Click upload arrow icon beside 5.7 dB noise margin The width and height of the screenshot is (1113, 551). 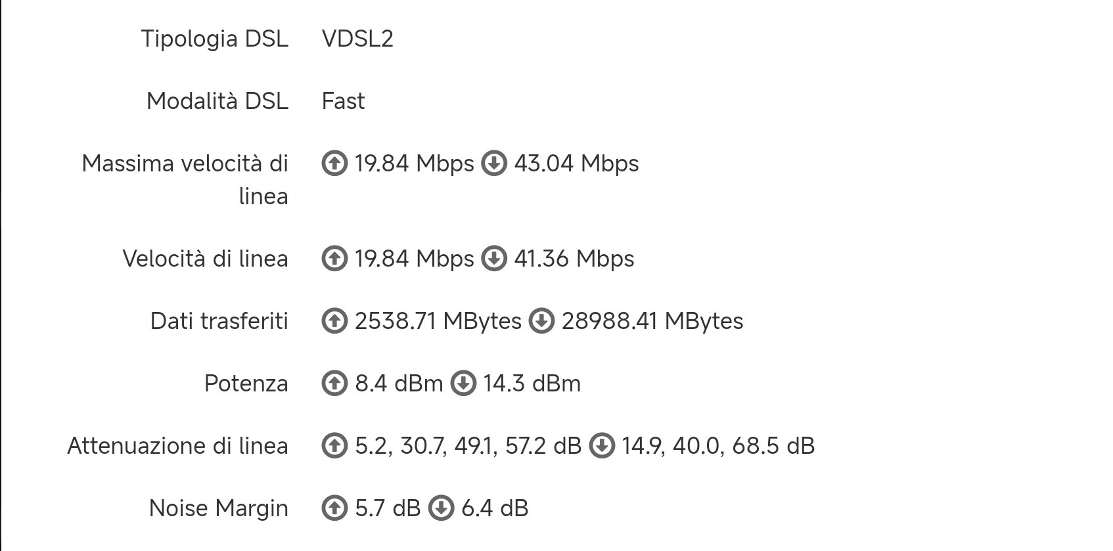tap(334, 508)
